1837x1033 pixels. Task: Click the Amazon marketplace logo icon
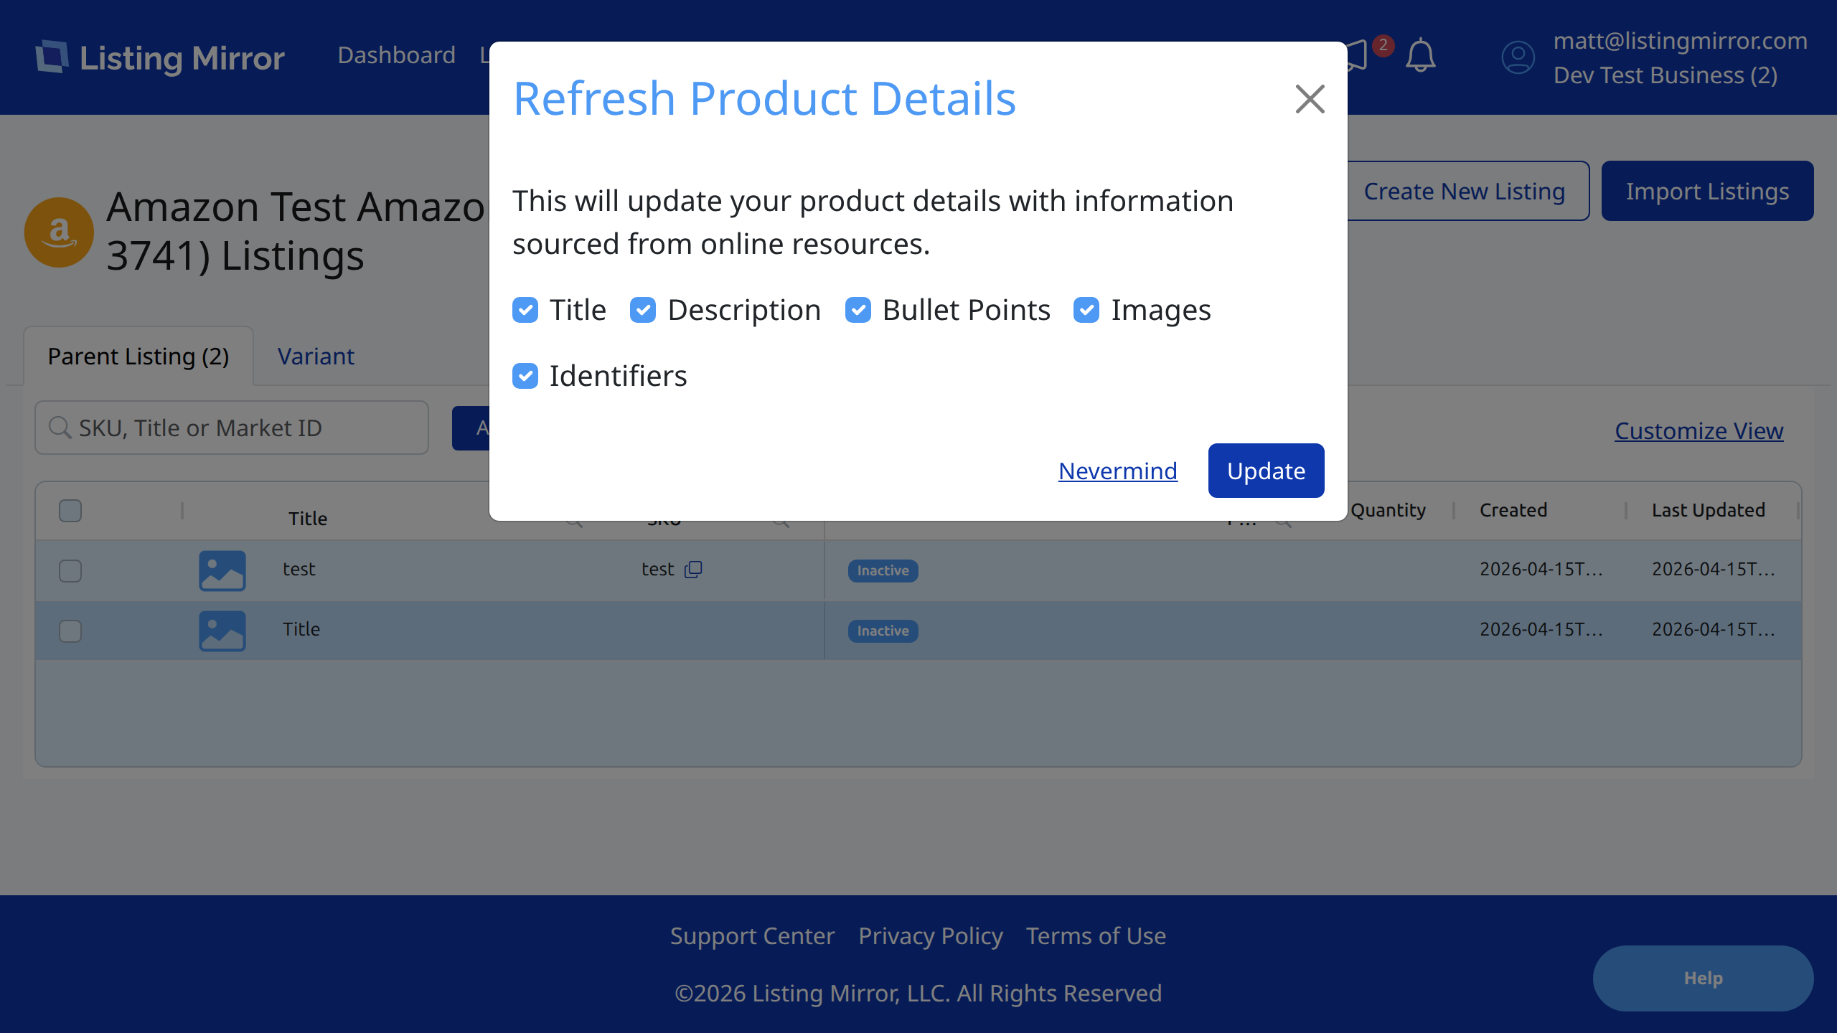pos(59,232)
